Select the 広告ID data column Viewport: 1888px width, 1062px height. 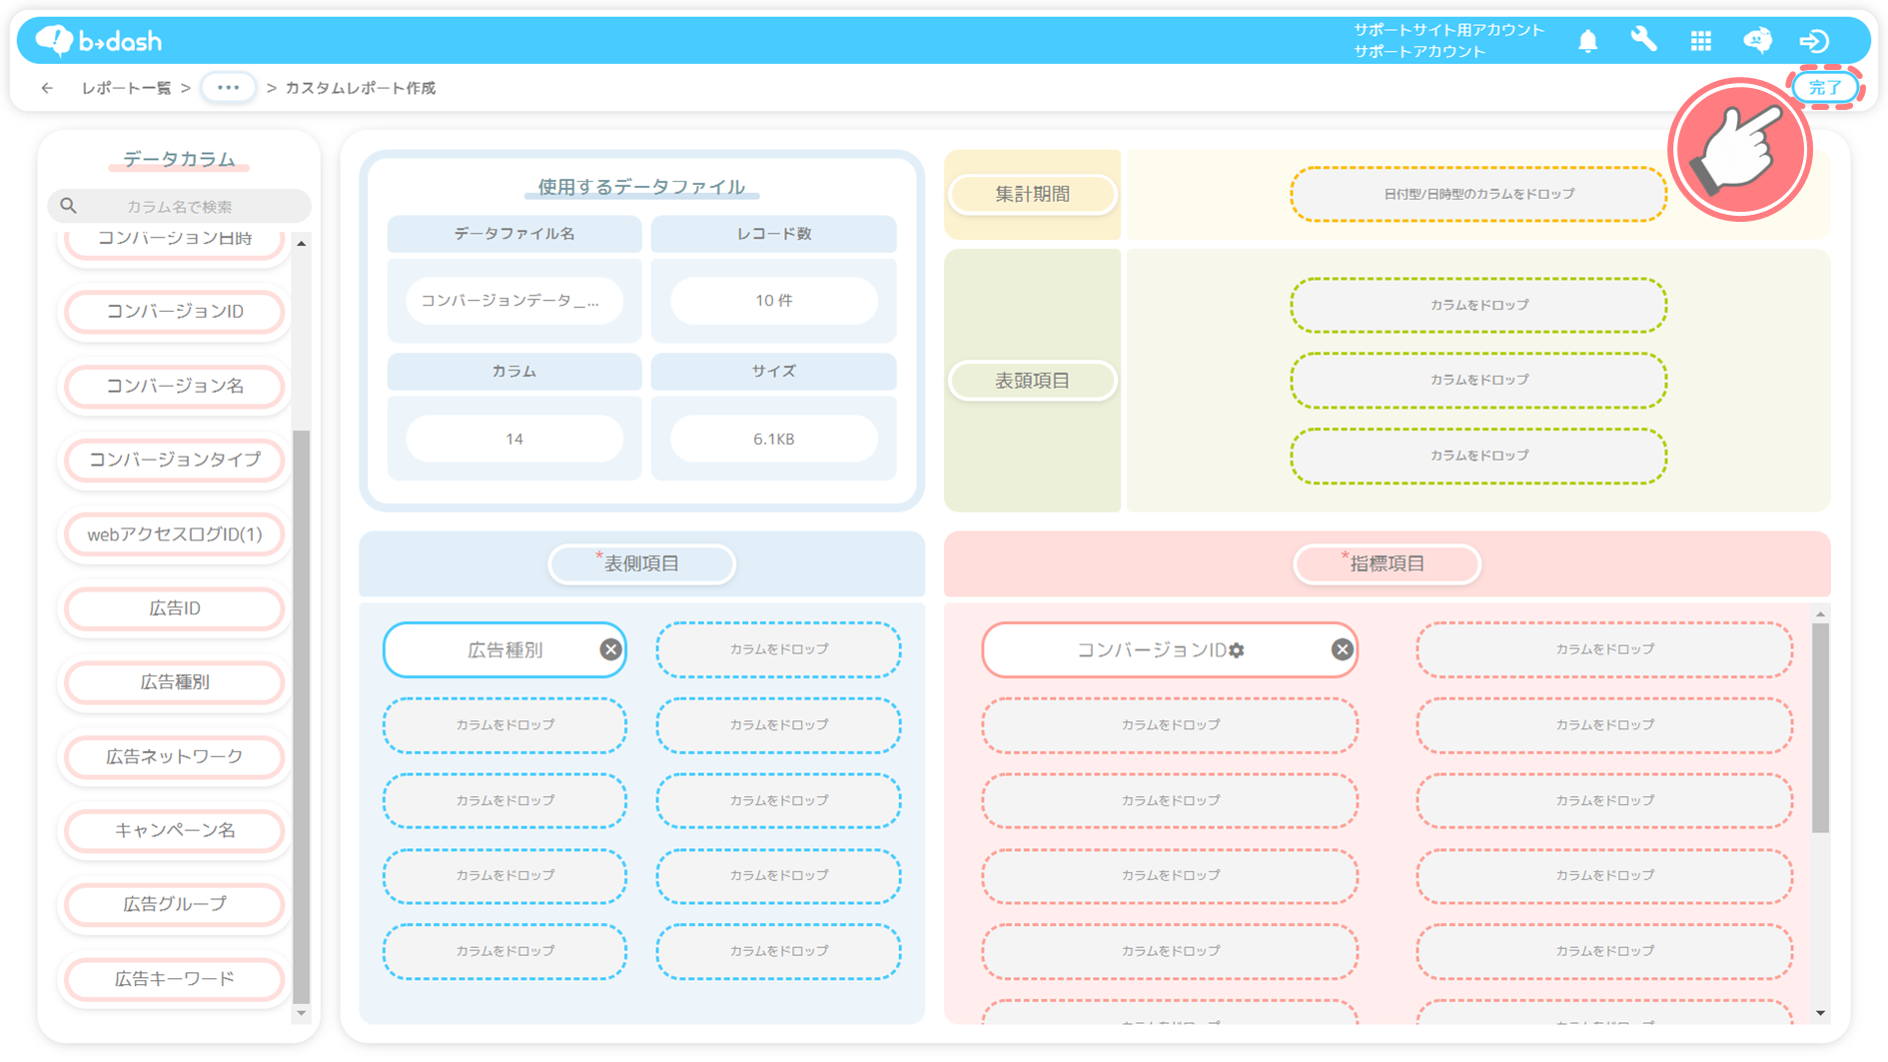175,608
